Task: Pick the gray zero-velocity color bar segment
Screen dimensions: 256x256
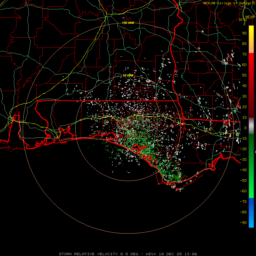Action: pos(251,126)
